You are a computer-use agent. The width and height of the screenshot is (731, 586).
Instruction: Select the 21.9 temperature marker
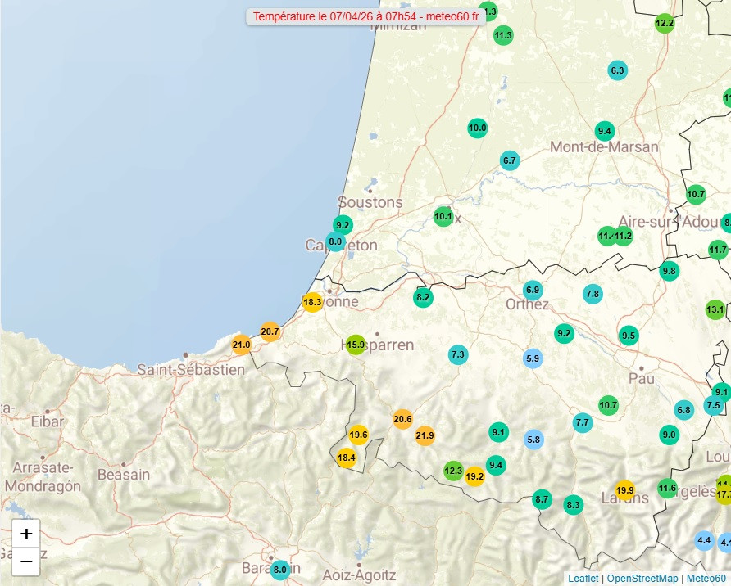pos(425,435)
